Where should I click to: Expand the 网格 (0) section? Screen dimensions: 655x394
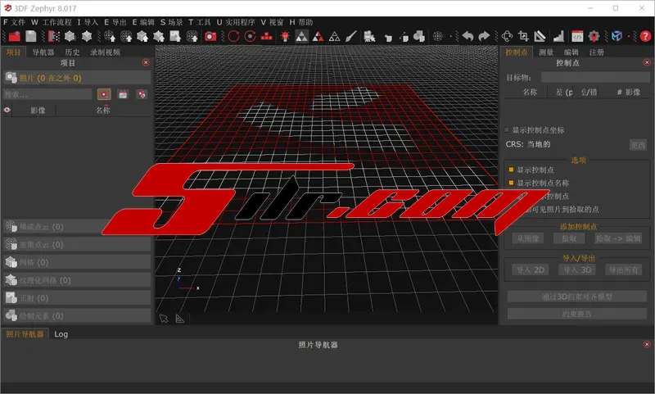77,262
